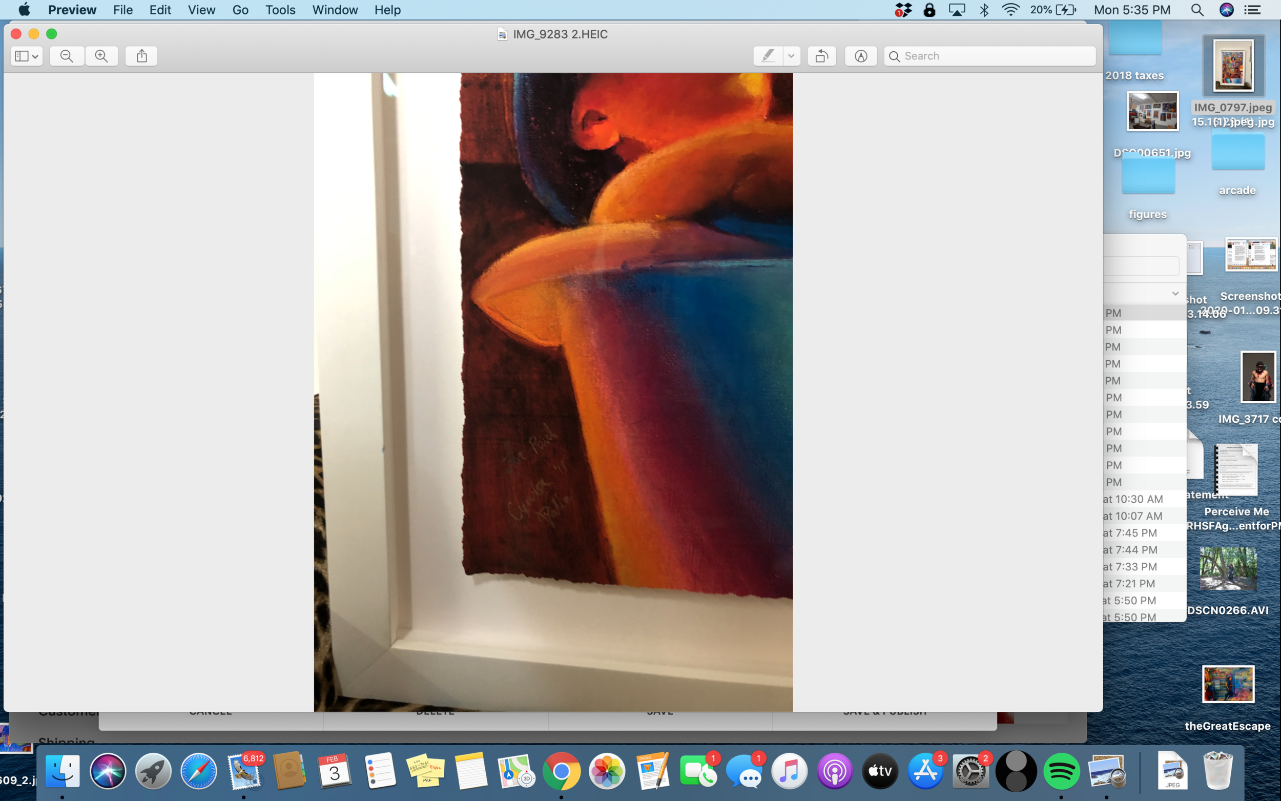Open the Window menu
Image resolution: width=1281 pixels, height=801 pixels.
pos(335,10)
